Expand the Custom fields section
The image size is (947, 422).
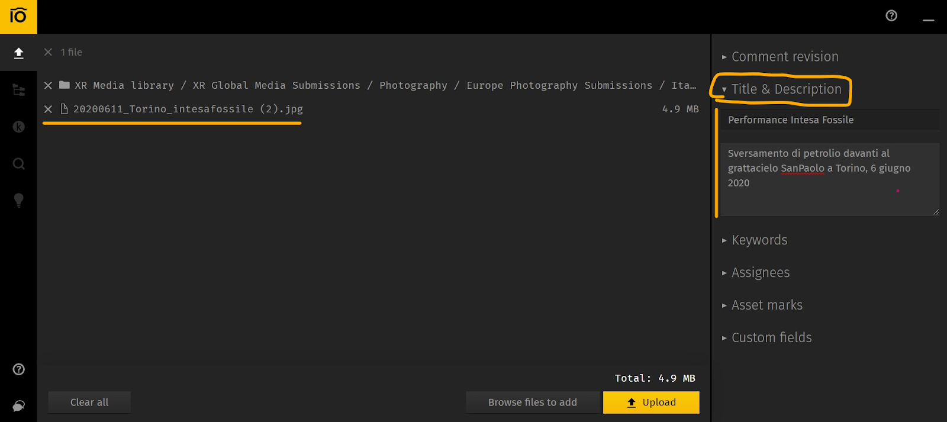click(x=771, y=338)
